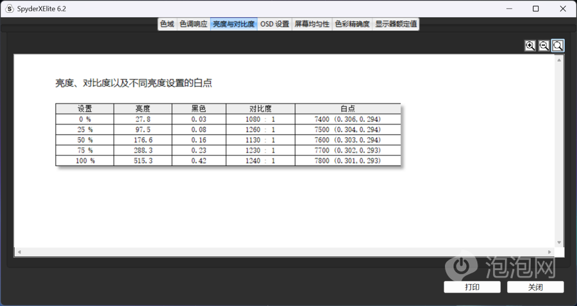Click the horizontal scrollbar track in report
The width and height of the screenshot is (577, 306).
(282, 251)
